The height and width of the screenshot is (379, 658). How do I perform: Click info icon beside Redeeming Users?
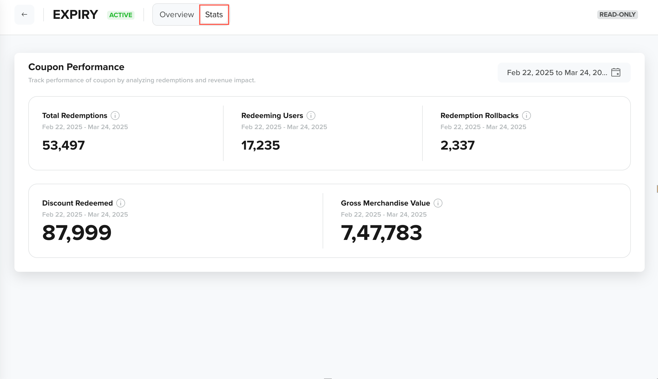[311, 116]
